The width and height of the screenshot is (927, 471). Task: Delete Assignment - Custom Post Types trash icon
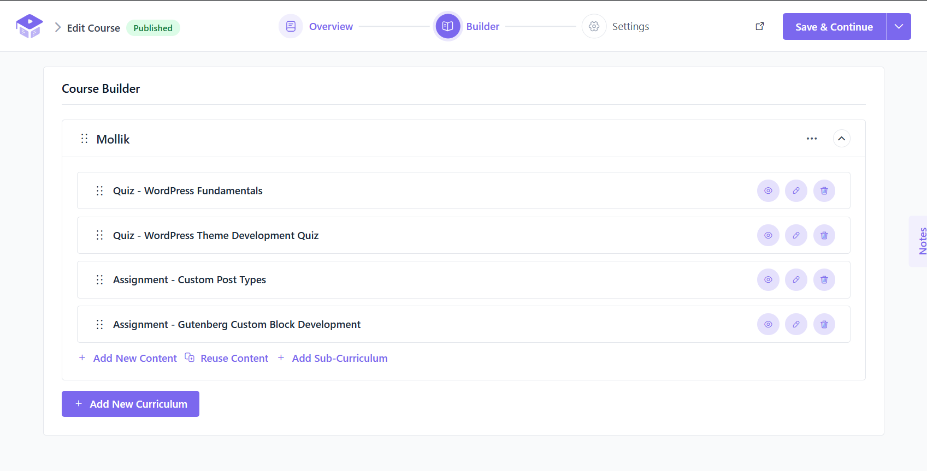pyautogui.click(x=824, y=279)
